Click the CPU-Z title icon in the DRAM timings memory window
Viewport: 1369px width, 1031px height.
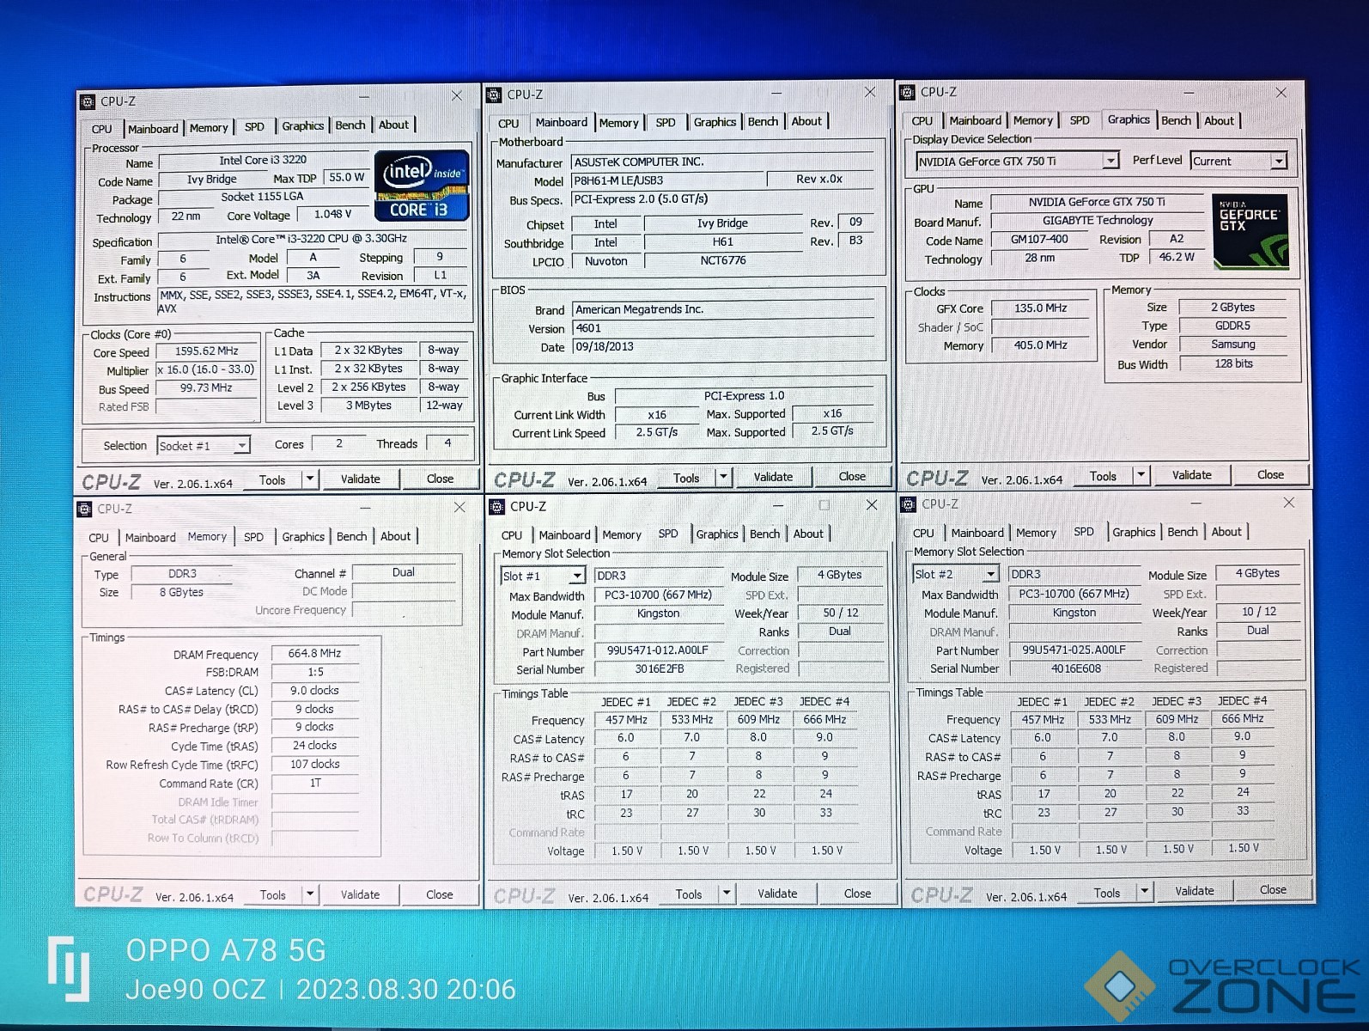coord(84,509)
